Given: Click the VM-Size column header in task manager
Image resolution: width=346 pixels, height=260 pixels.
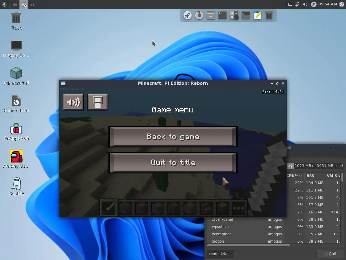Looking at the screenshot, I should 333,176.
